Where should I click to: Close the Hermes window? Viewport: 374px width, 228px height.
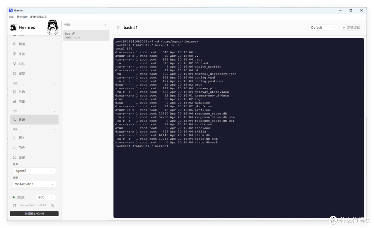pos(361,10)
